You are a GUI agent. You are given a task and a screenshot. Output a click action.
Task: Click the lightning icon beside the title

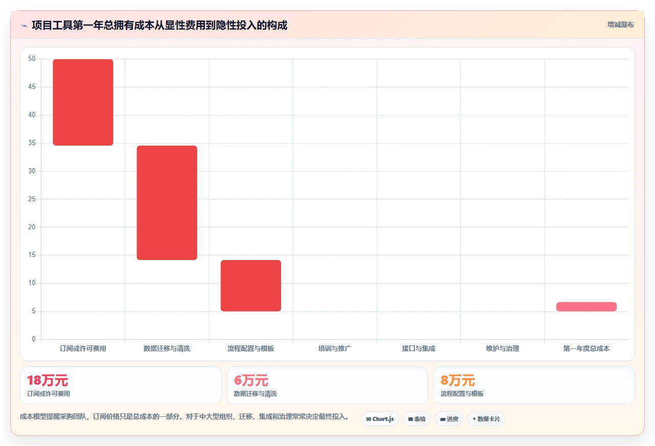[x=24, y=26]
